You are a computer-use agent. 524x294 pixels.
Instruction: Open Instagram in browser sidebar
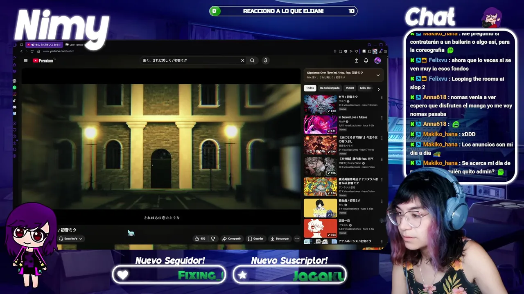coord(14,94)
